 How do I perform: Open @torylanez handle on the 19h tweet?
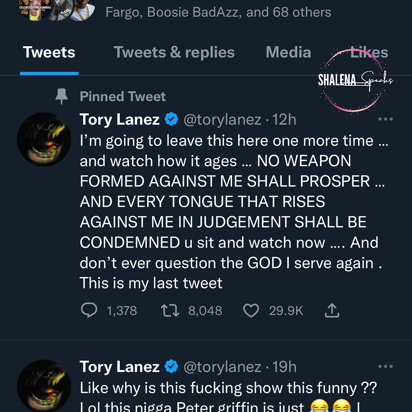pyautogui.click(x=222, y=367)
